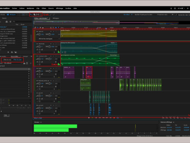Adjust pan knob of bottom blue-clip track
Image resolution: width=190 pixels, height=143 pixels.
(x=50, y=108)
